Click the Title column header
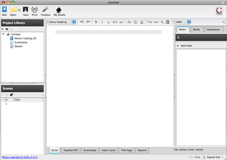 (28, 100)
